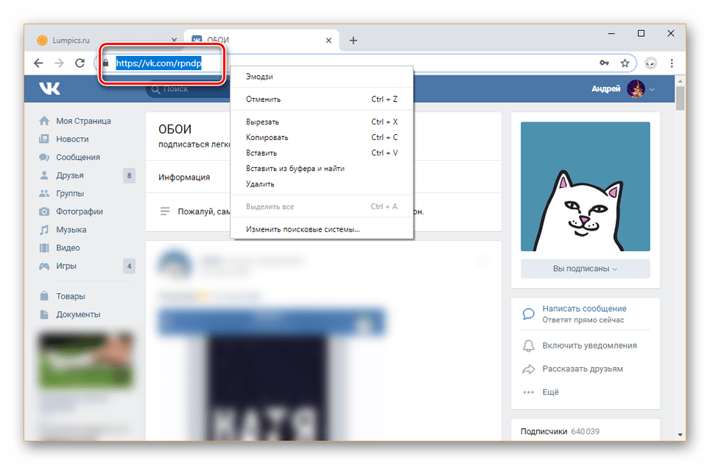The height and width of the screenshot is (465, 710).
Task: Open the Группы section
Action: click(x=70, y=194)
